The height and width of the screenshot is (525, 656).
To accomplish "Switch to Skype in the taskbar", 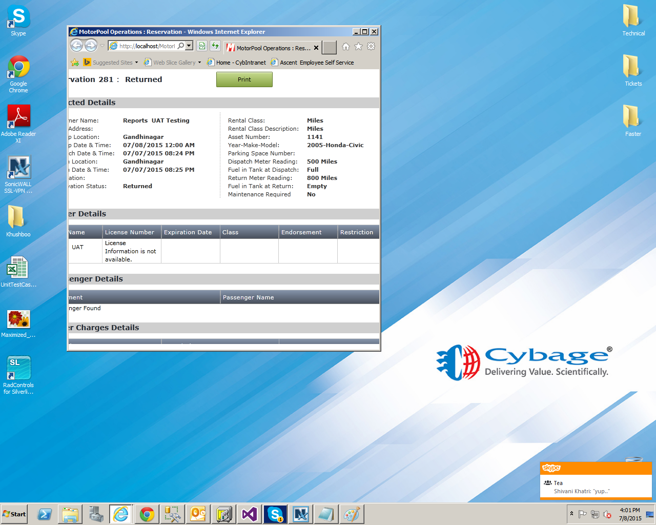I will (275, 514).
